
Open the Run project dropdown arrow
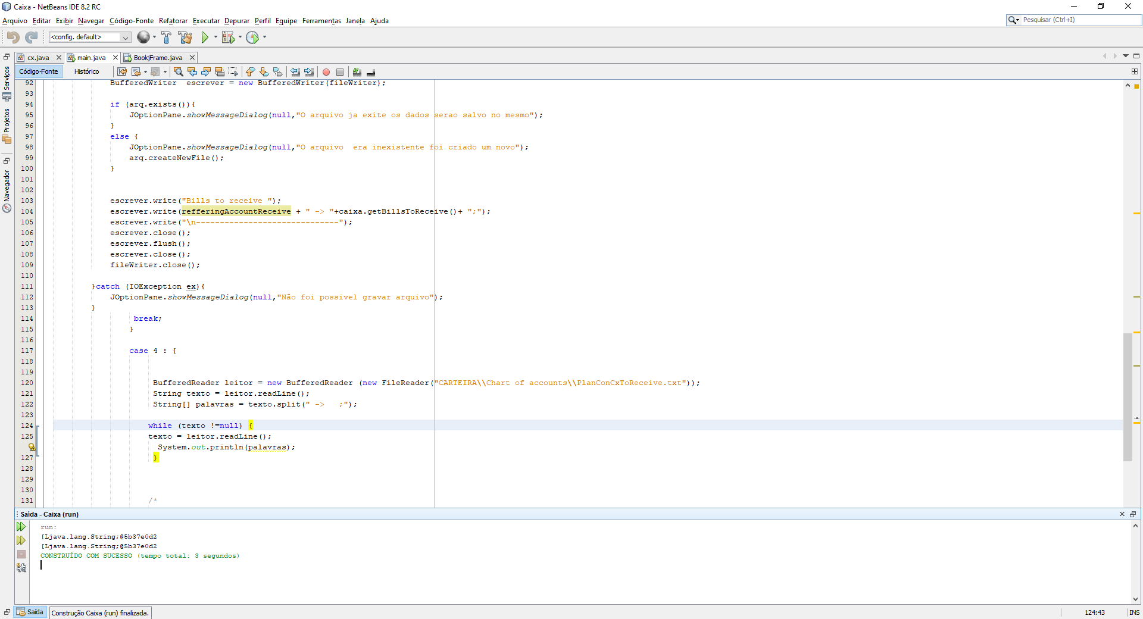tap(216, 37)
